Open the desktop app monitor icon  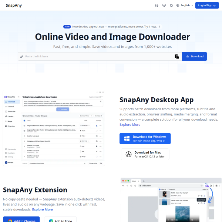164,6
